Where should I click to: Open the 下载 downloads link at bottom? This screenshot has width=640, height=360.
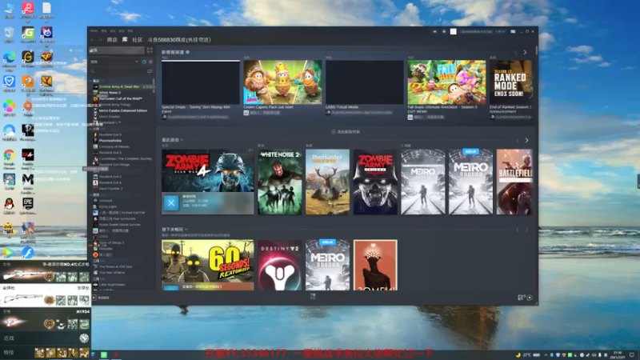(313, 296)
